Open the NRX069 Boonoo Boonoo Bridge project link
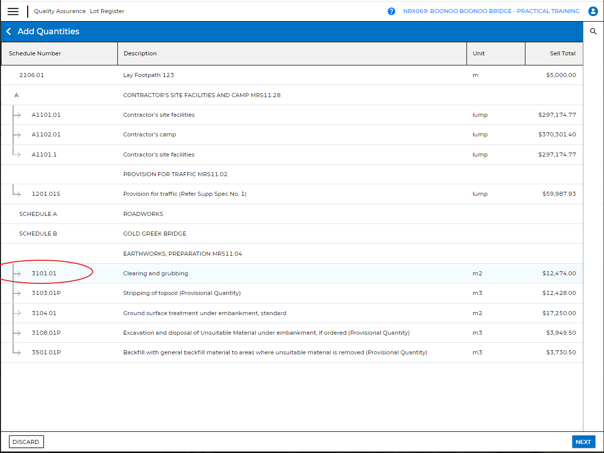604x453 pixels. coord(491,11)
